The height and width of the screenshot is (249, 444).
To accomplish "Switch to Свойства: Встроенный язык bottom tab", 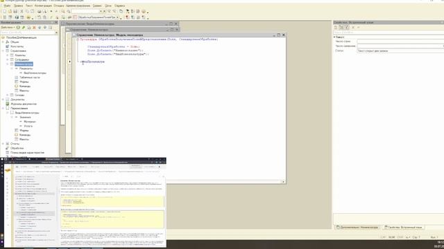I will pos(403,228).
